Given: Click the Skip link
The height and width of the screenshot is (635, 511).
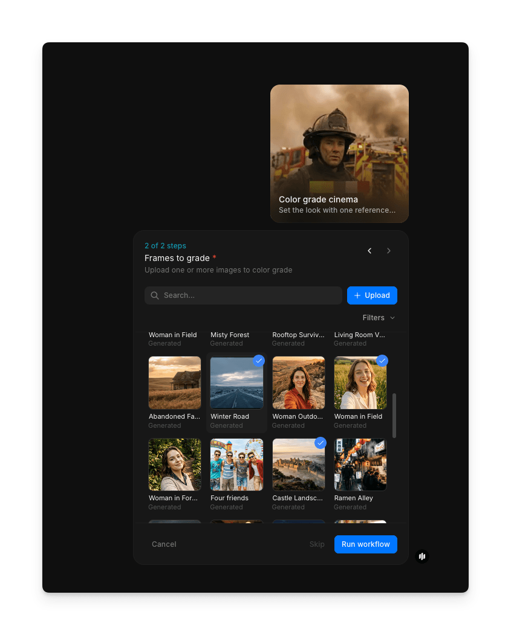Looking at the screenshot, I should point(317,544).
